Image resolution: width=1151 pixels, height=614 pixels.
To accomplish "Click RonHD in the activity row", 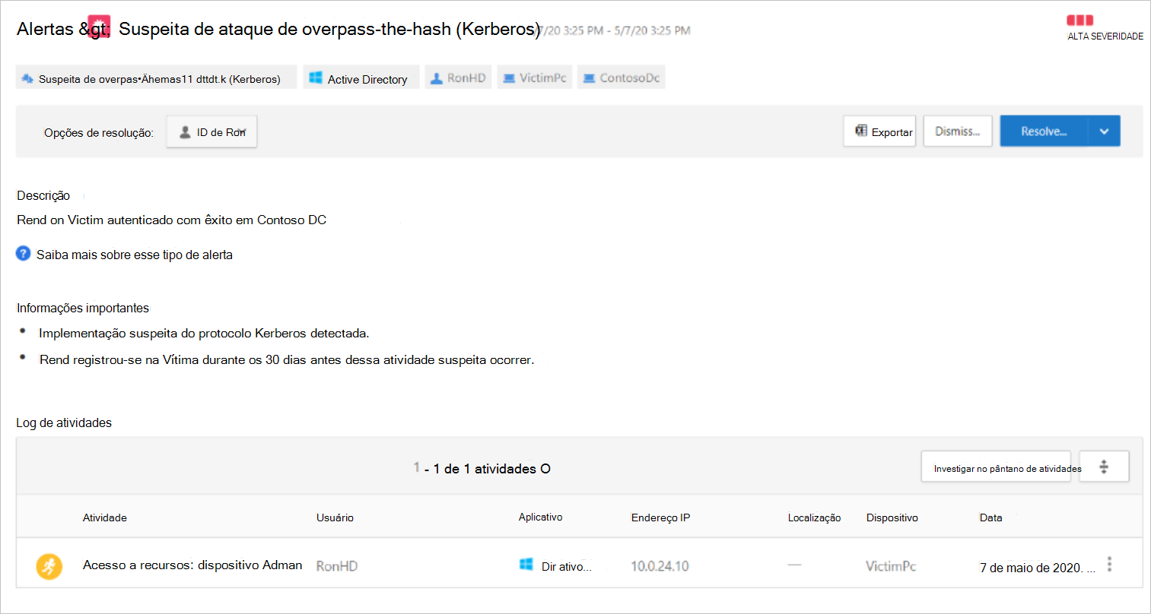I will click(x=337, y=566).
